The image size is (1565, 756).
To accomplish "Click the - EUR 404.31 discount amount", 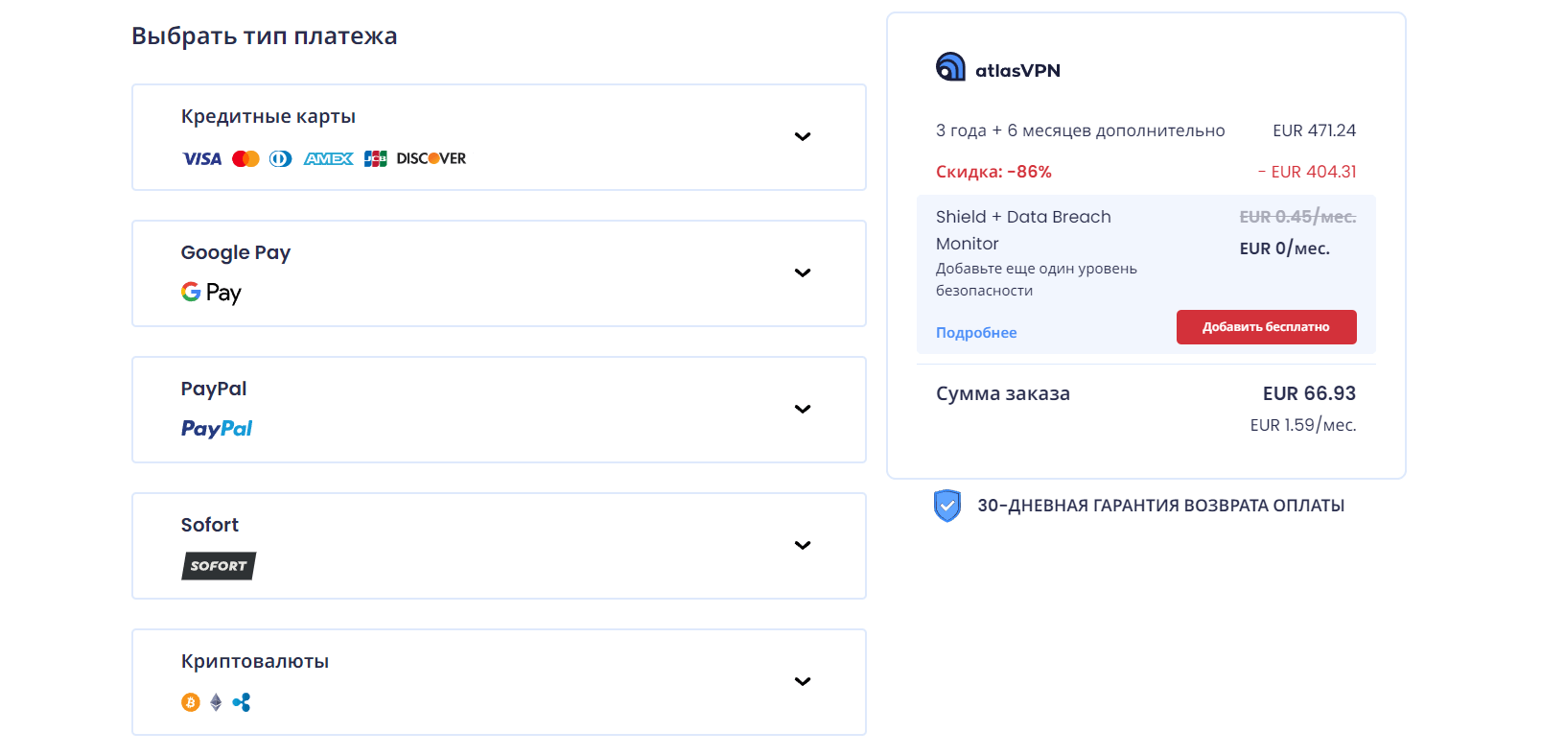I will click(x=1307, y=172).
